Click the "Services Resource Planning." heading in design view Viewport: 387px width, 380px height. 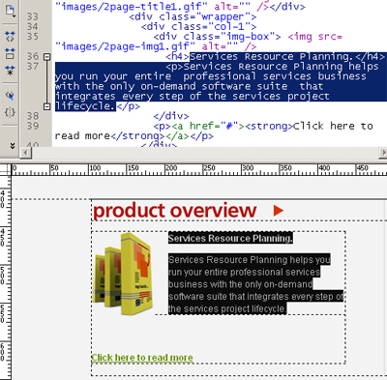230,238
